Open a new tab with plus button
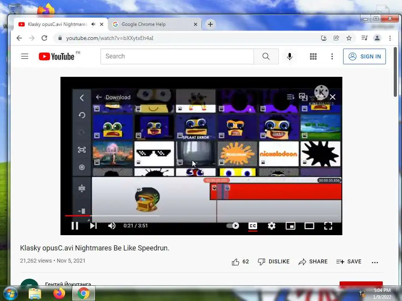This screenshot has width=402, height=301. (210, 24)
